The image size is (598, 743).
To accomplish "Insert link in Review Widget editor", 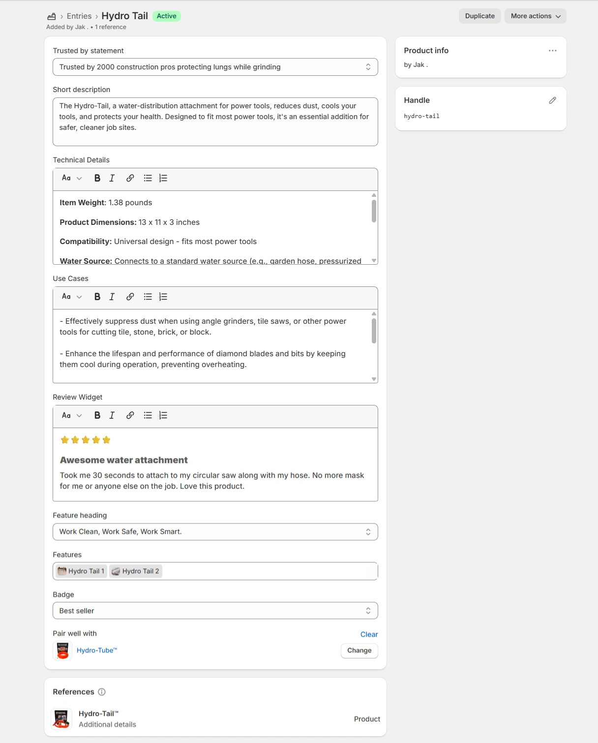I will pyautogui.click(x=130, y=415).
